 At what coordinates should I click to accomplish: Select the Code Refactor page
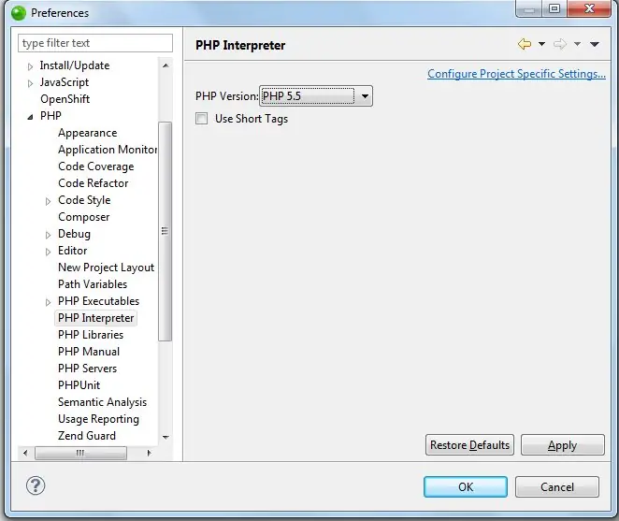(94, 183)
